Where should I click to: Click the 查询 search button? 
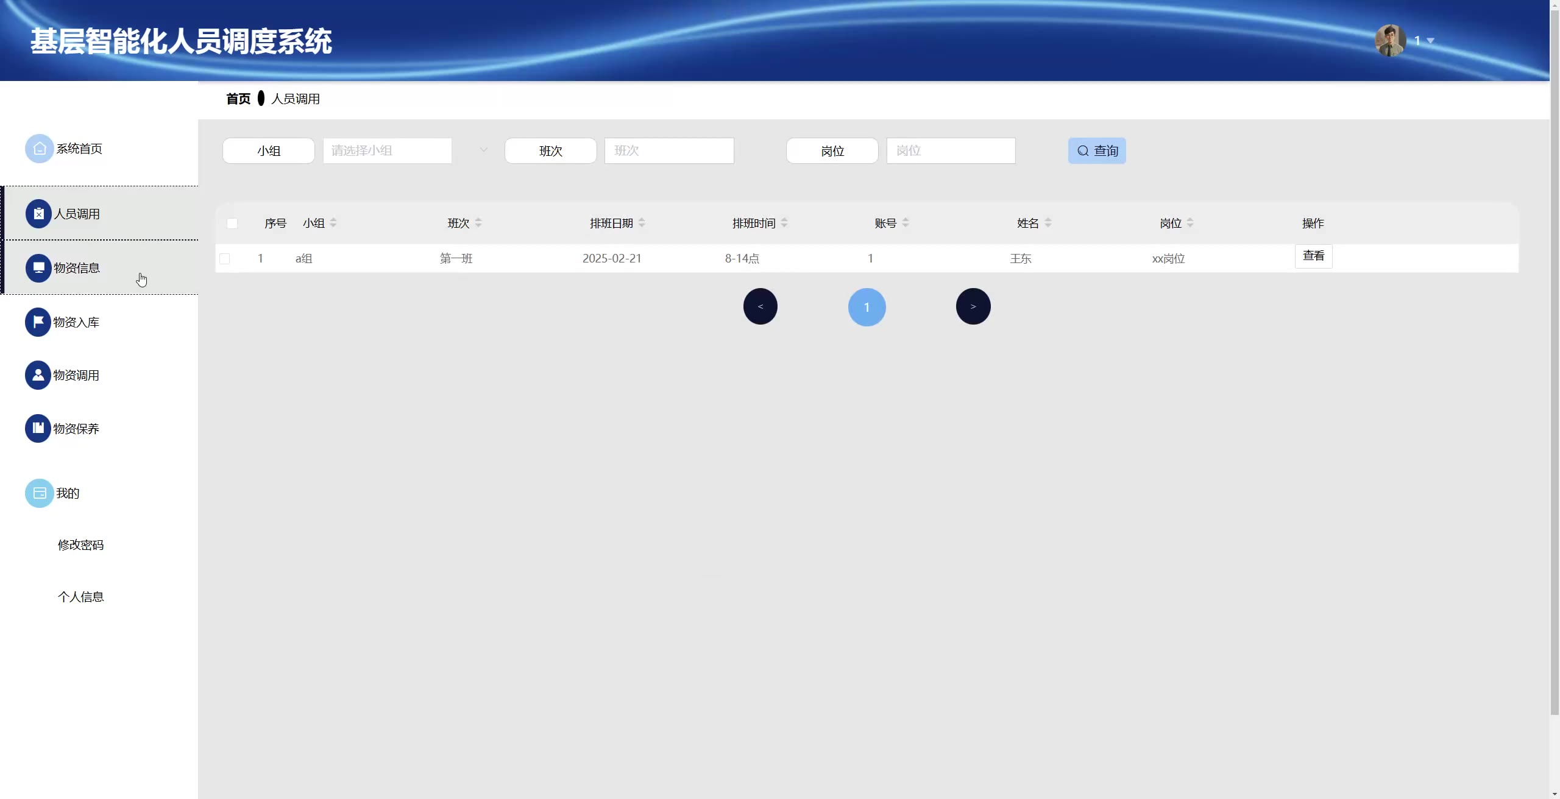[x=1097, y=150]
